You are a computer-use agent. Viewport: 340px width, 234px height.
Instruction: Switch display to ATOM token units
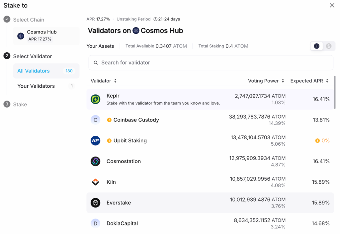317,46
